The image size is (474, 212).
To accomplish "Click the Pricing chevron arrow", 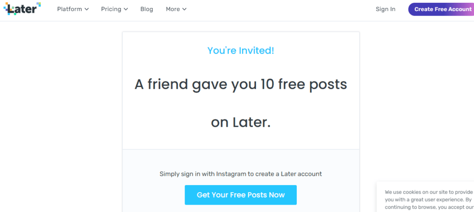I will point(126,9).
